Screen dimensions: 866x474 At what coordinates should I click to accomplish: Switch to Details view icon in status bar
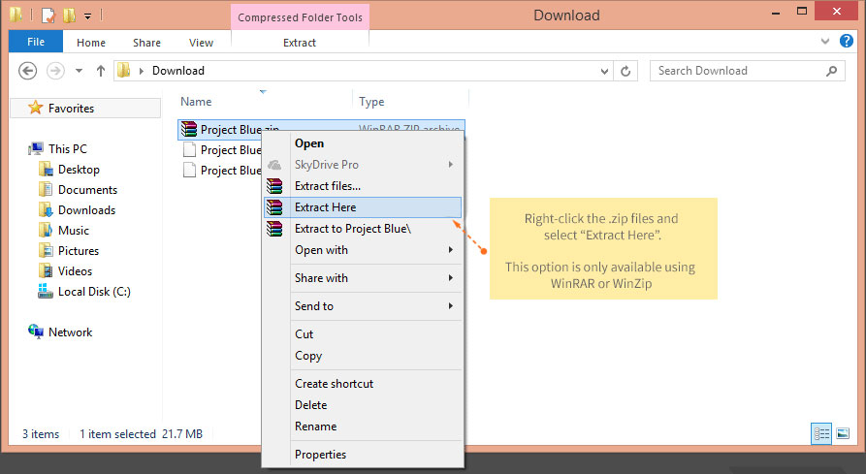(x=821, y=433)
